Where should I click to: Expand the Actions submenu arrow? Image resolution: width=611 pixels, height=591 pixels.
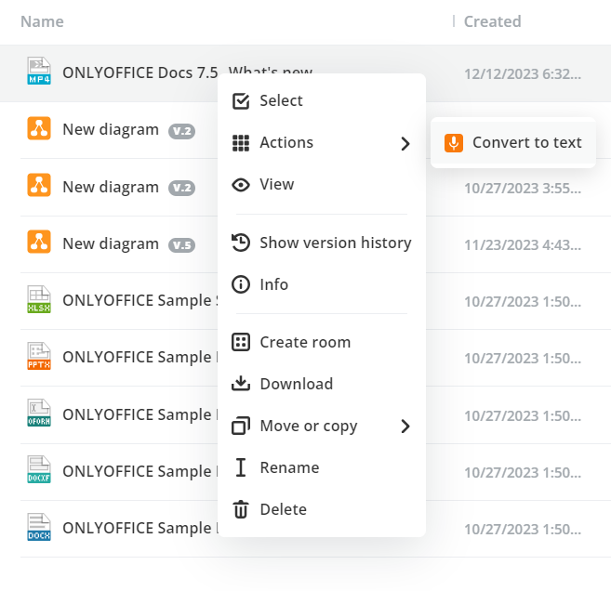click(x=405, y=143)
